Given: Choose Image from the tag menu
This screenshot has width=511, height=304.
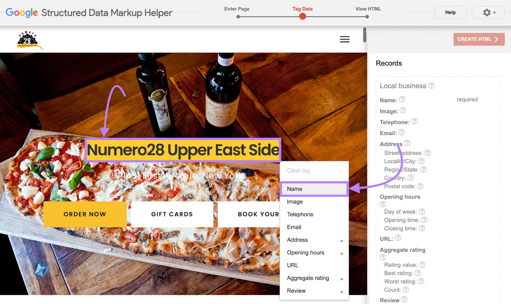Looking at the screenshot, I should [314, 202].
